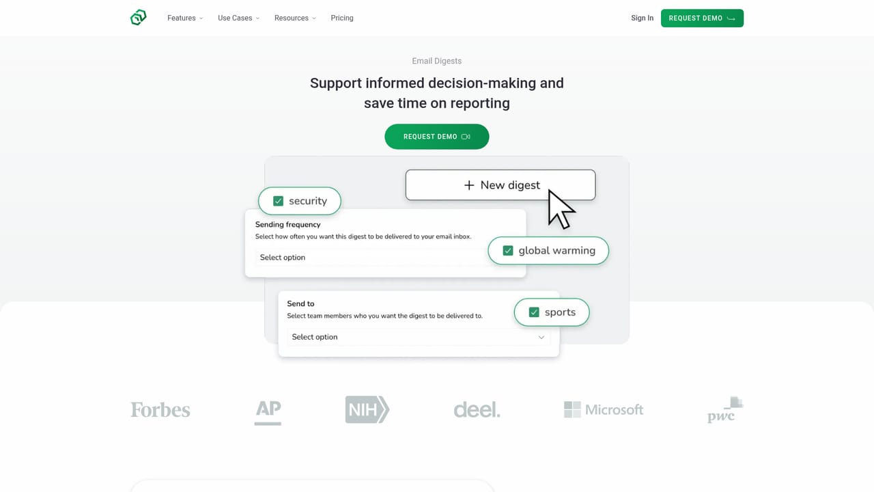Click the Sign In link
This screenshot has height=492, width=874.
coord(642,18)
